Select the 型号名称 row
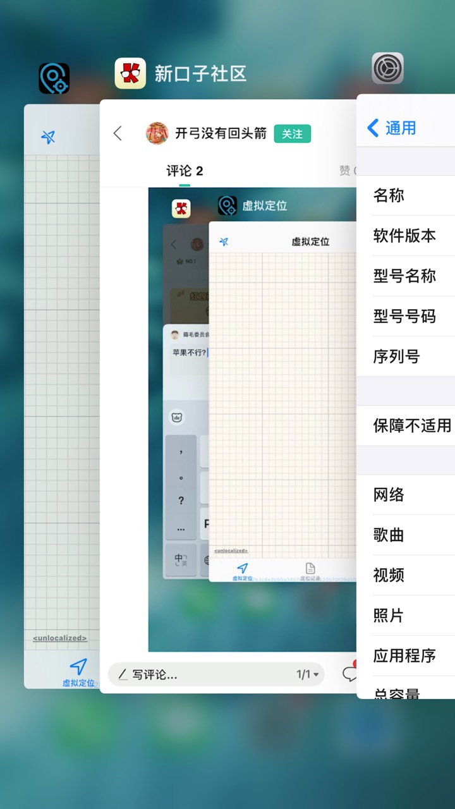The image size is (455, 809). [406, 276]
